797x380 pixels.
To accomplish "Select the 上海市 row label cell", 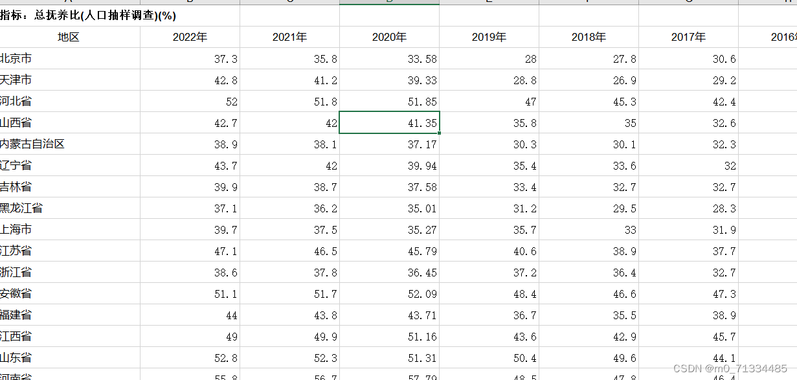I will 19,229.
